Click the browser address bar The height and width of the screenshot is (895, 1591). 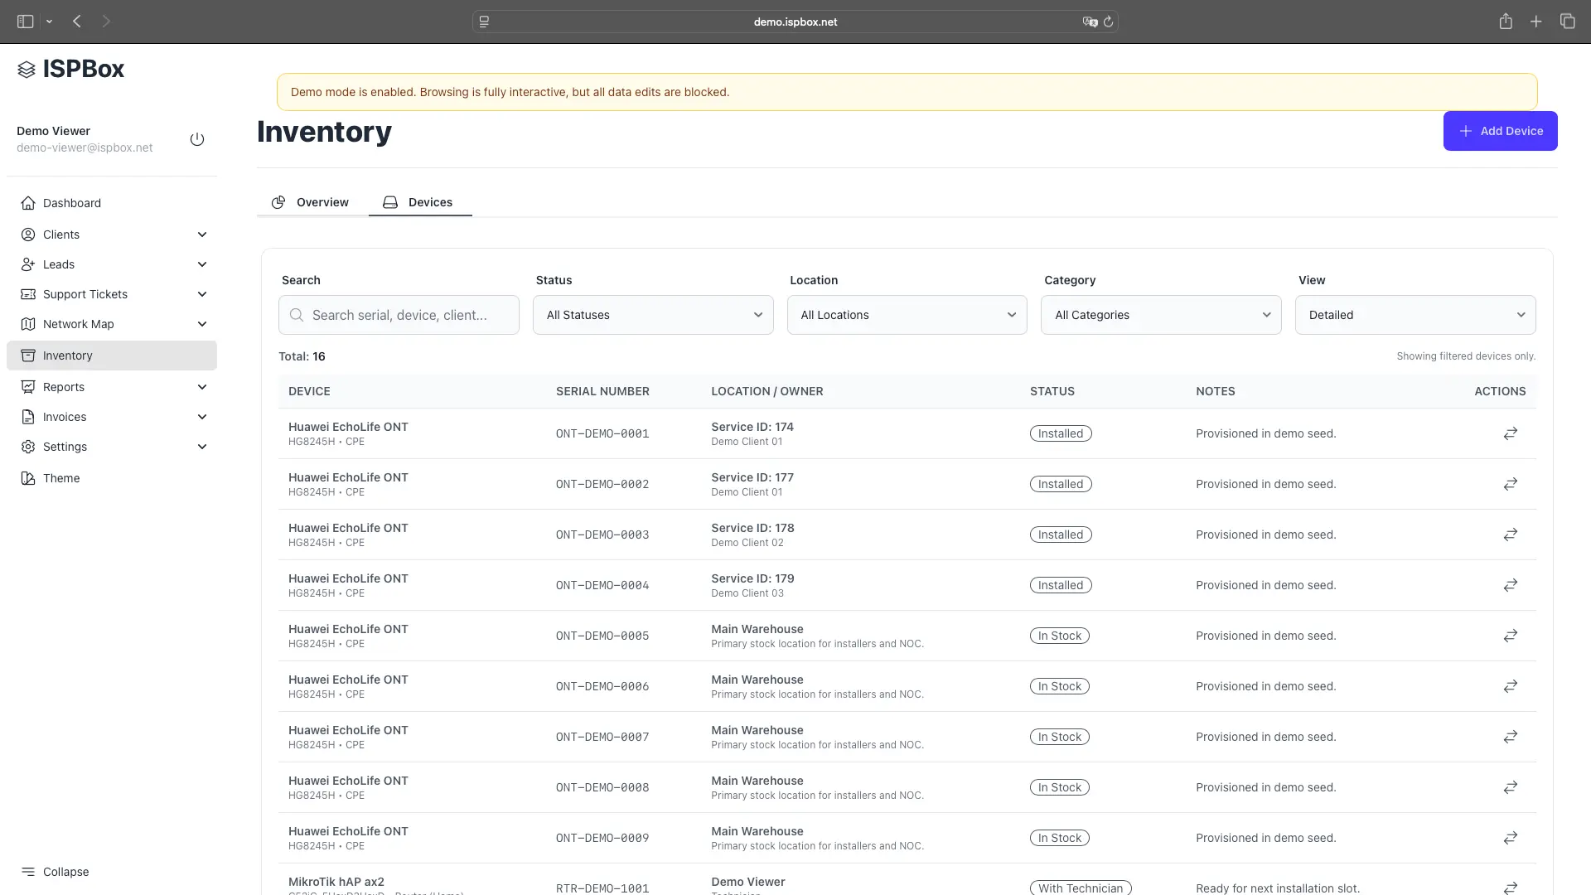(x=795, y=22)
